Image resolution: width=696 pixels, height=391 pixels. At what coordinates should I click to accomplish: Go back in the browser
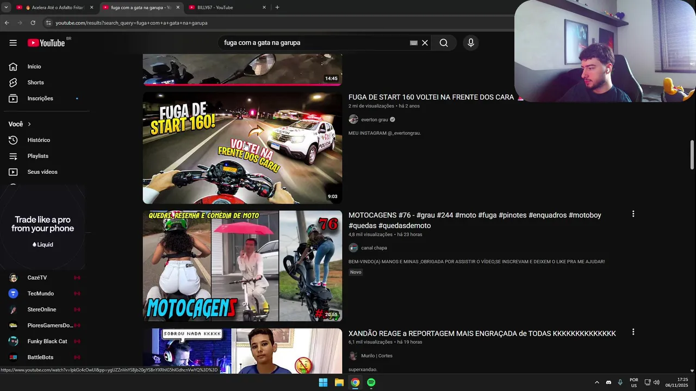pos(7,23)
